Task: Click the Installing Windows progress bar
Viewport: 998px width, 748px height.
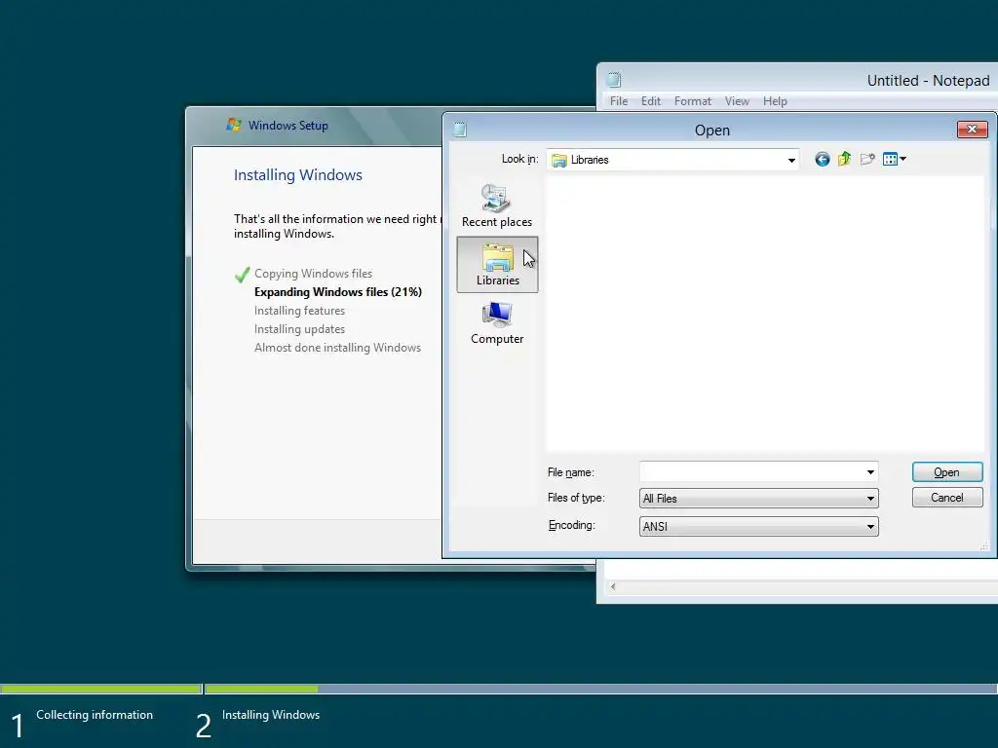Action: [600, 689]
